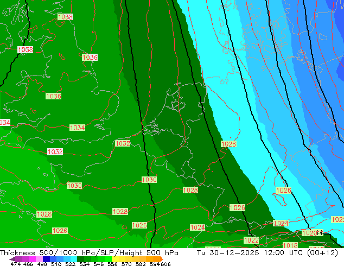344x266 pixels.
Task: Click the 1020 isobar label
Action: (309, 233)
